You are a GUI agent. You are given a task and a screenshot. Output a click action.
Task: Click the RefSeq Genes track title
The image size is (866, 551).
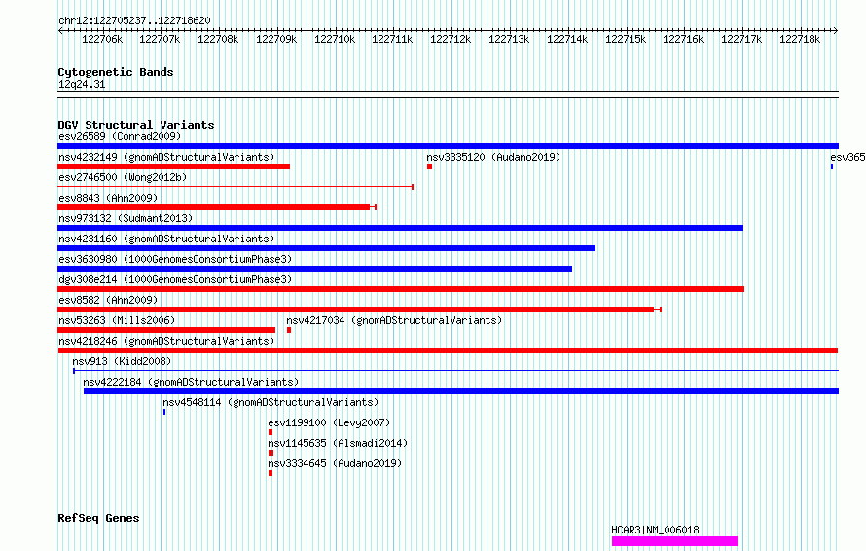(x=98, y=518)
